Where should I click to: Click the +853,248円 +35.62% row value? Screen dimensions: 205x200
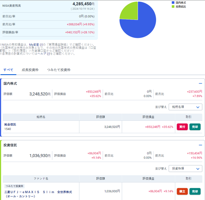(x=159, y=127)
